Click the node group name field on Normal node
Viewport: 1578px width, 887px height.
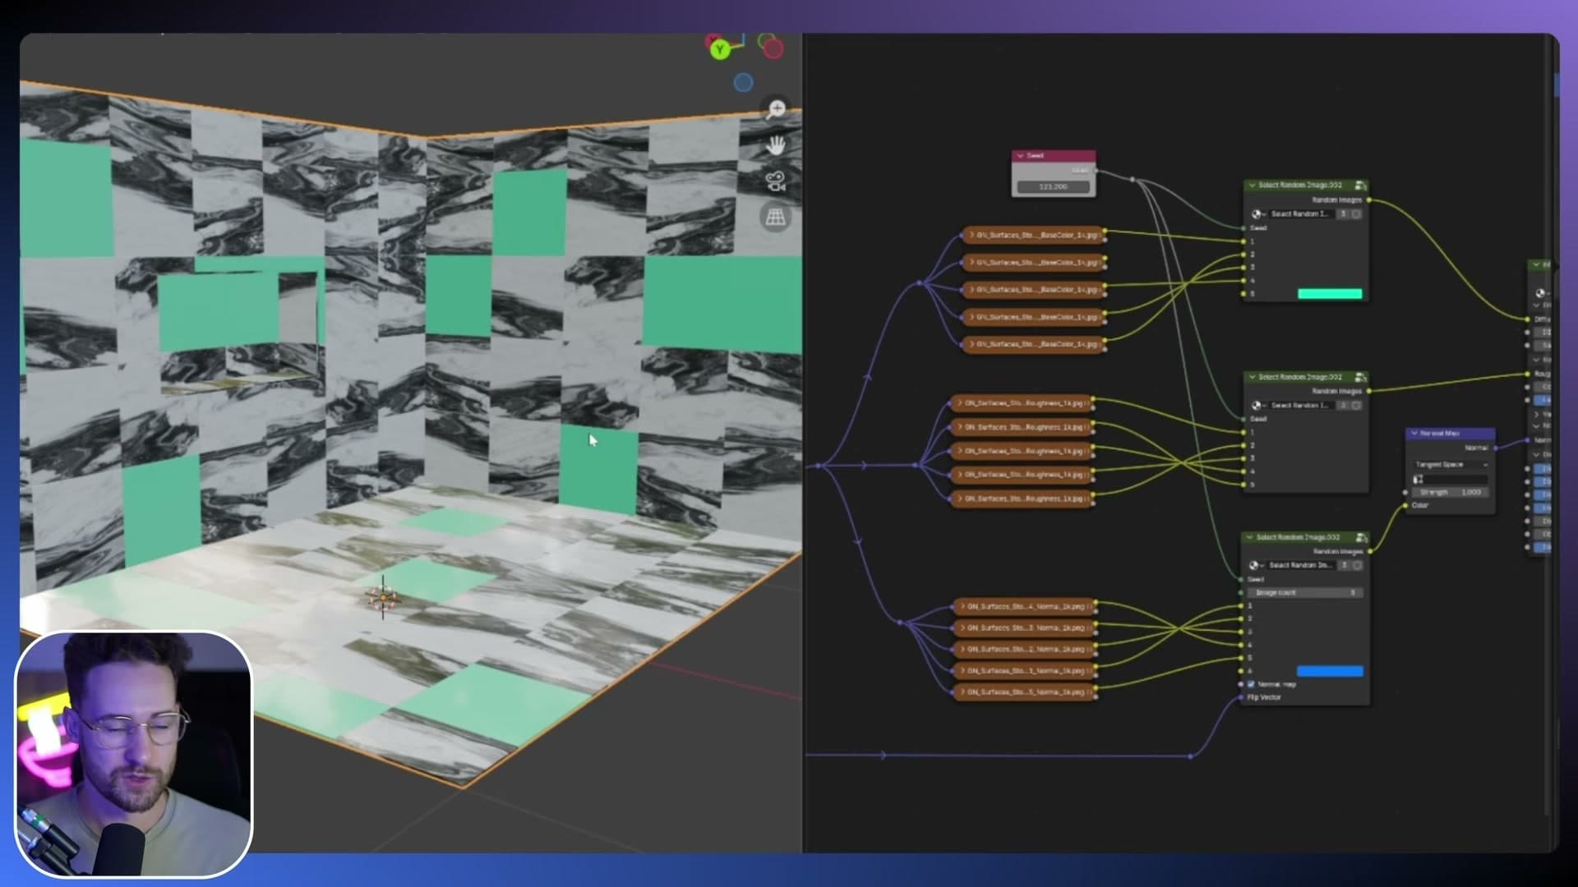coord(1301,565)
